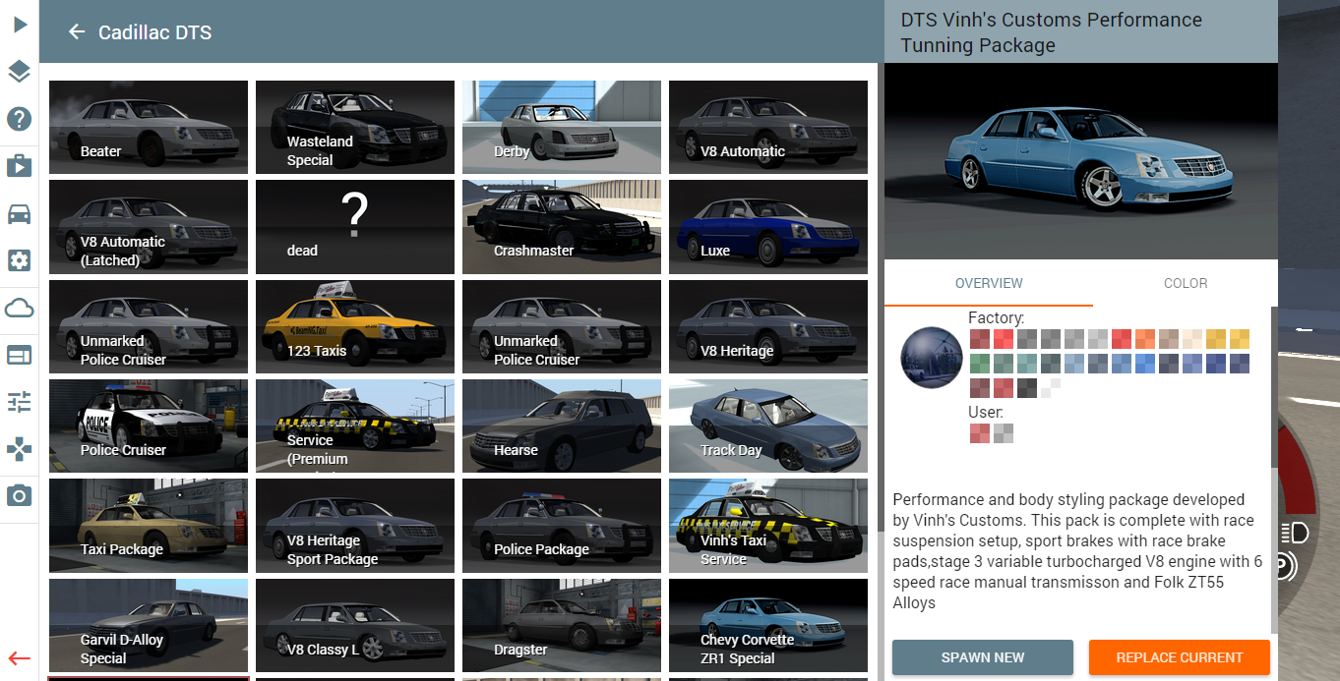Image resolution: width=1340 pixels, height=681 pixels.
Task: Select the V8 Automatic (Latched) configuration
Action: [x=149, y=227]
